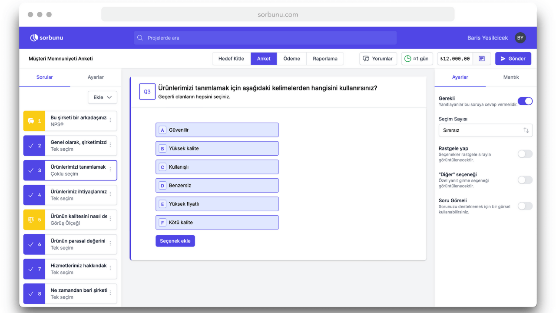
Task: Open the three-dot menu for question 4
Action: point(110,195)
